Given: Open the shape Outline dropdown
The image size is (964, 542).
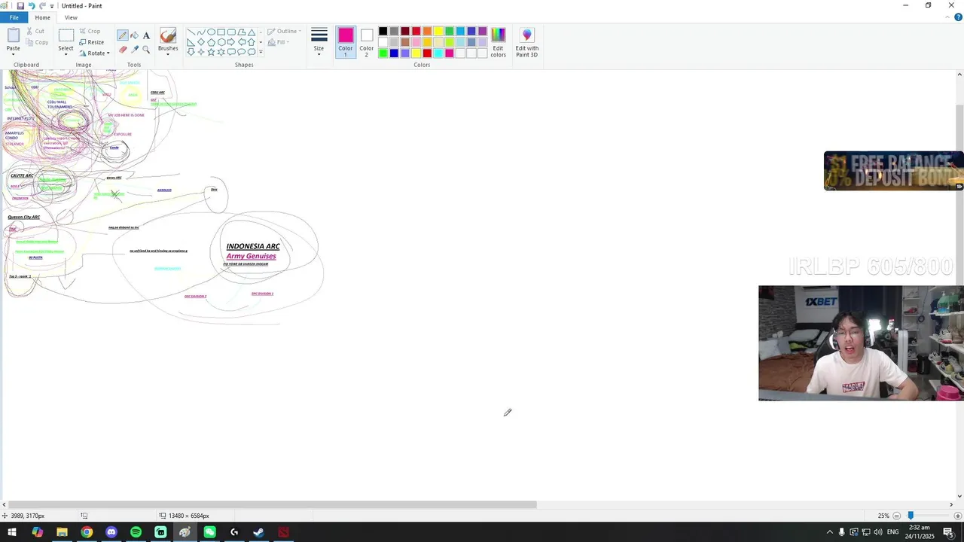Looking at the screenshot, I should (x=284, y=32).
